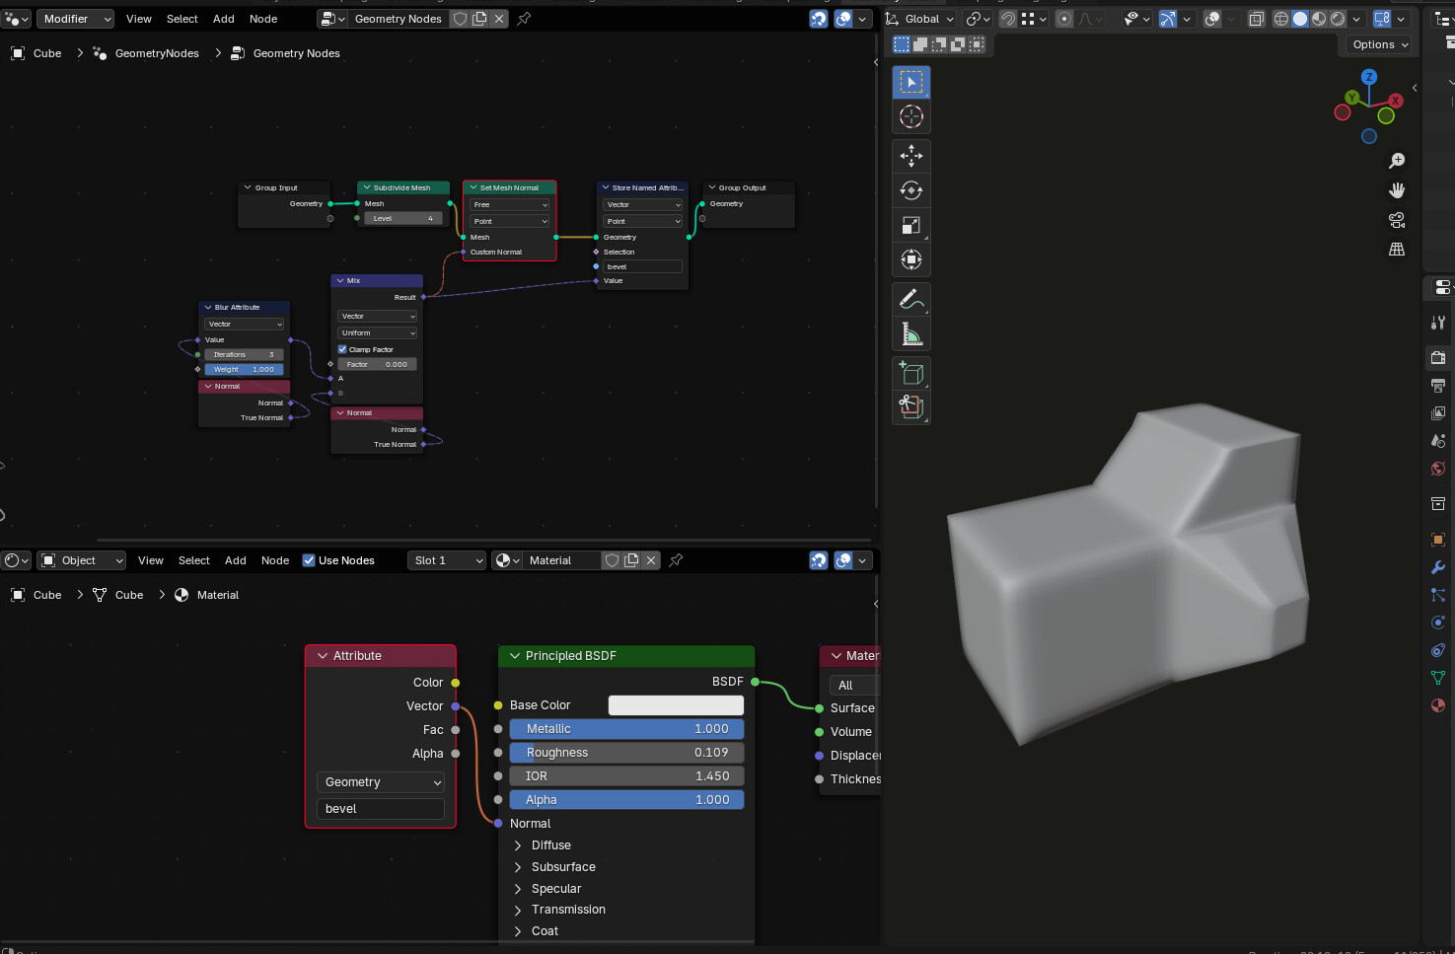This screenshot has width=1455, height=954.
Task: Click the Z axis on navigation gizmo
Action: coord(1369,77)
